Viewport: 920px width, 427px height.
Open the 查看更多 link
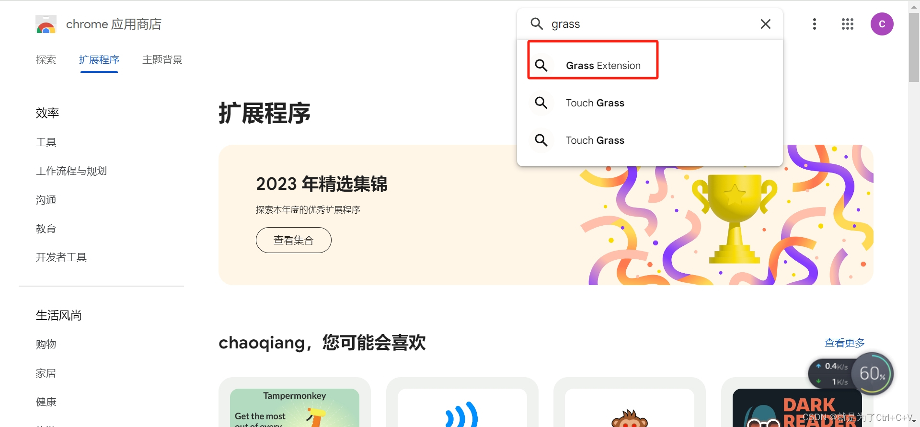(845, 343)
